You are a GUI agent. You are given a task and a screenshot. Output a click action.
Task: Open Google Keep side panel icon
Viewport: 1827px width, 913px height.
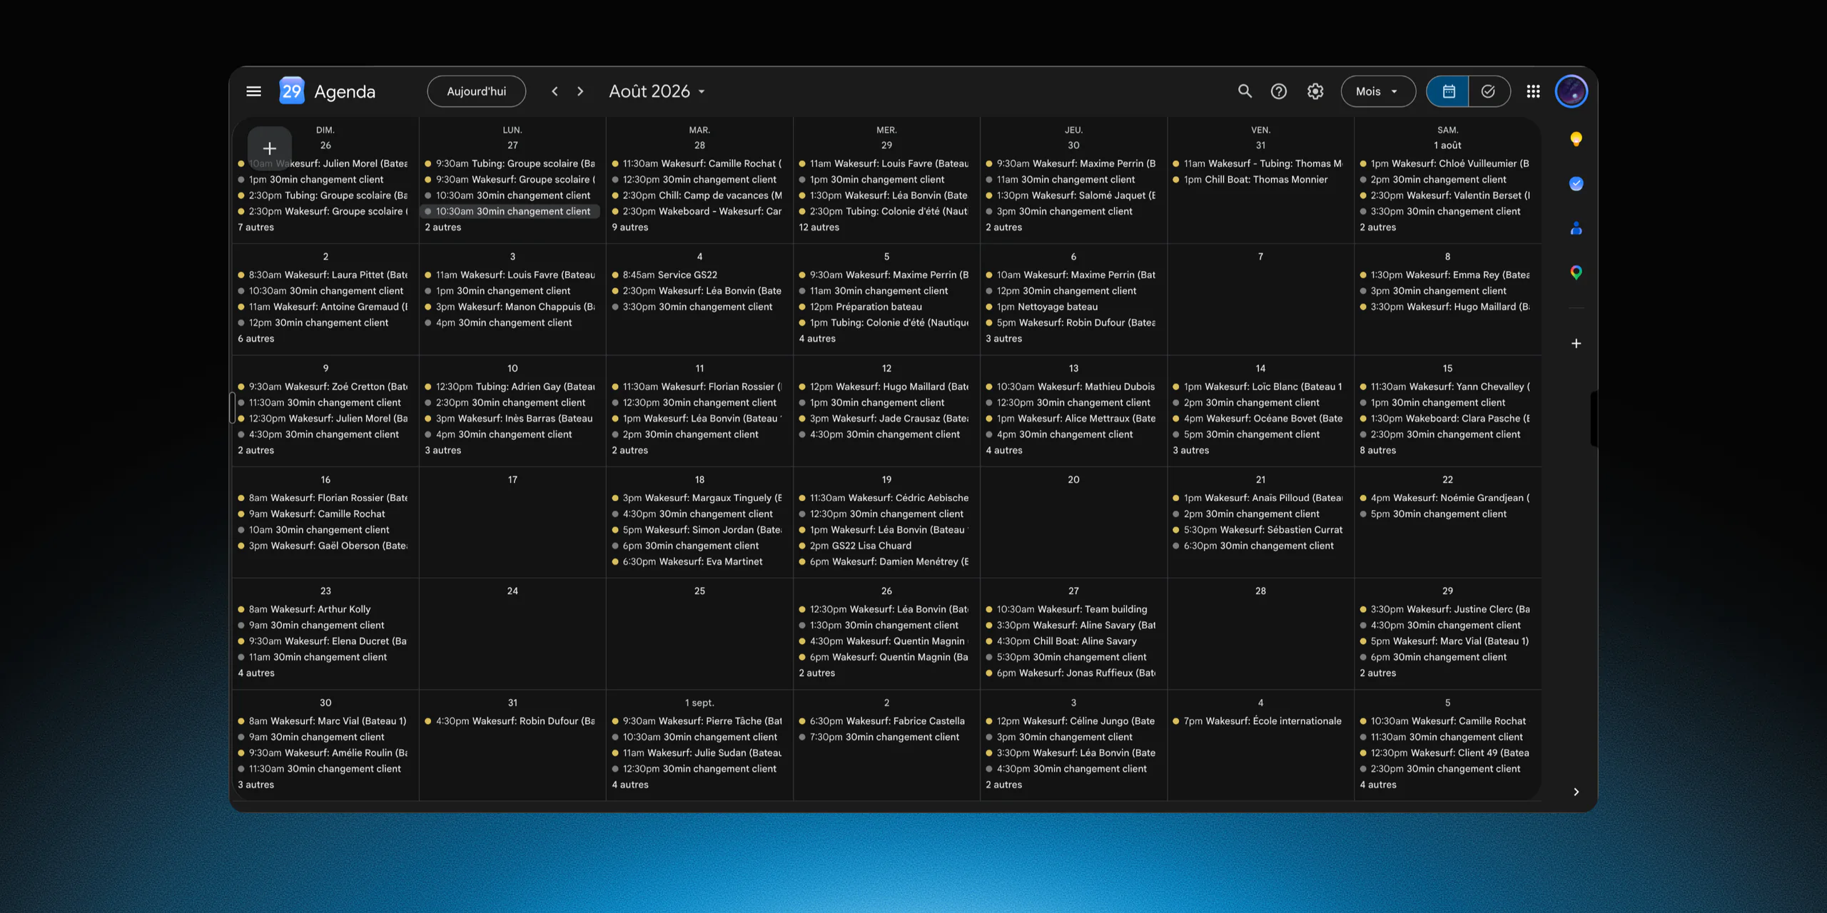(1577, 139)
